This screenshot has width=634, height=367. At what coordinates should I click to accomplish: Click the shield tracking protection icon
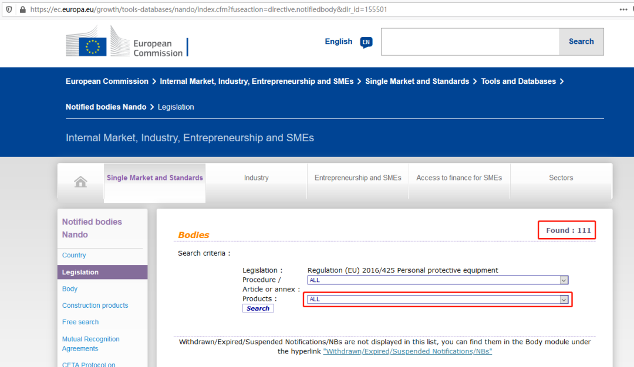pos(9,9)
